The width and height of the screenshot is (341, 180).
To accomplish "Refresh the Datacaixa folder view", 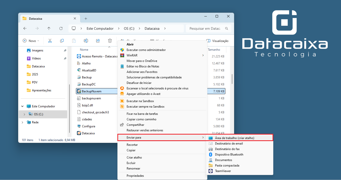I will click(61, 28).
